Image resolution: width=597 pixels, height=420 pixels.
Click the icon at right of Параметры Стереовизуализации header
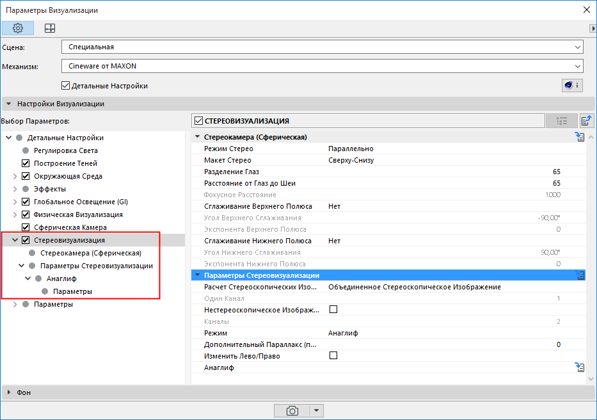580,275
